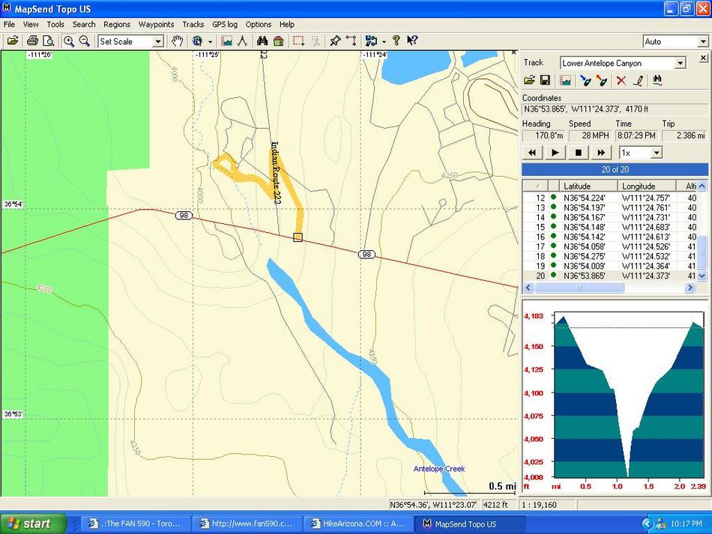Open the Waypoints menu
The height and width of the screenshot is (534, 712).
tap(156, 25)
